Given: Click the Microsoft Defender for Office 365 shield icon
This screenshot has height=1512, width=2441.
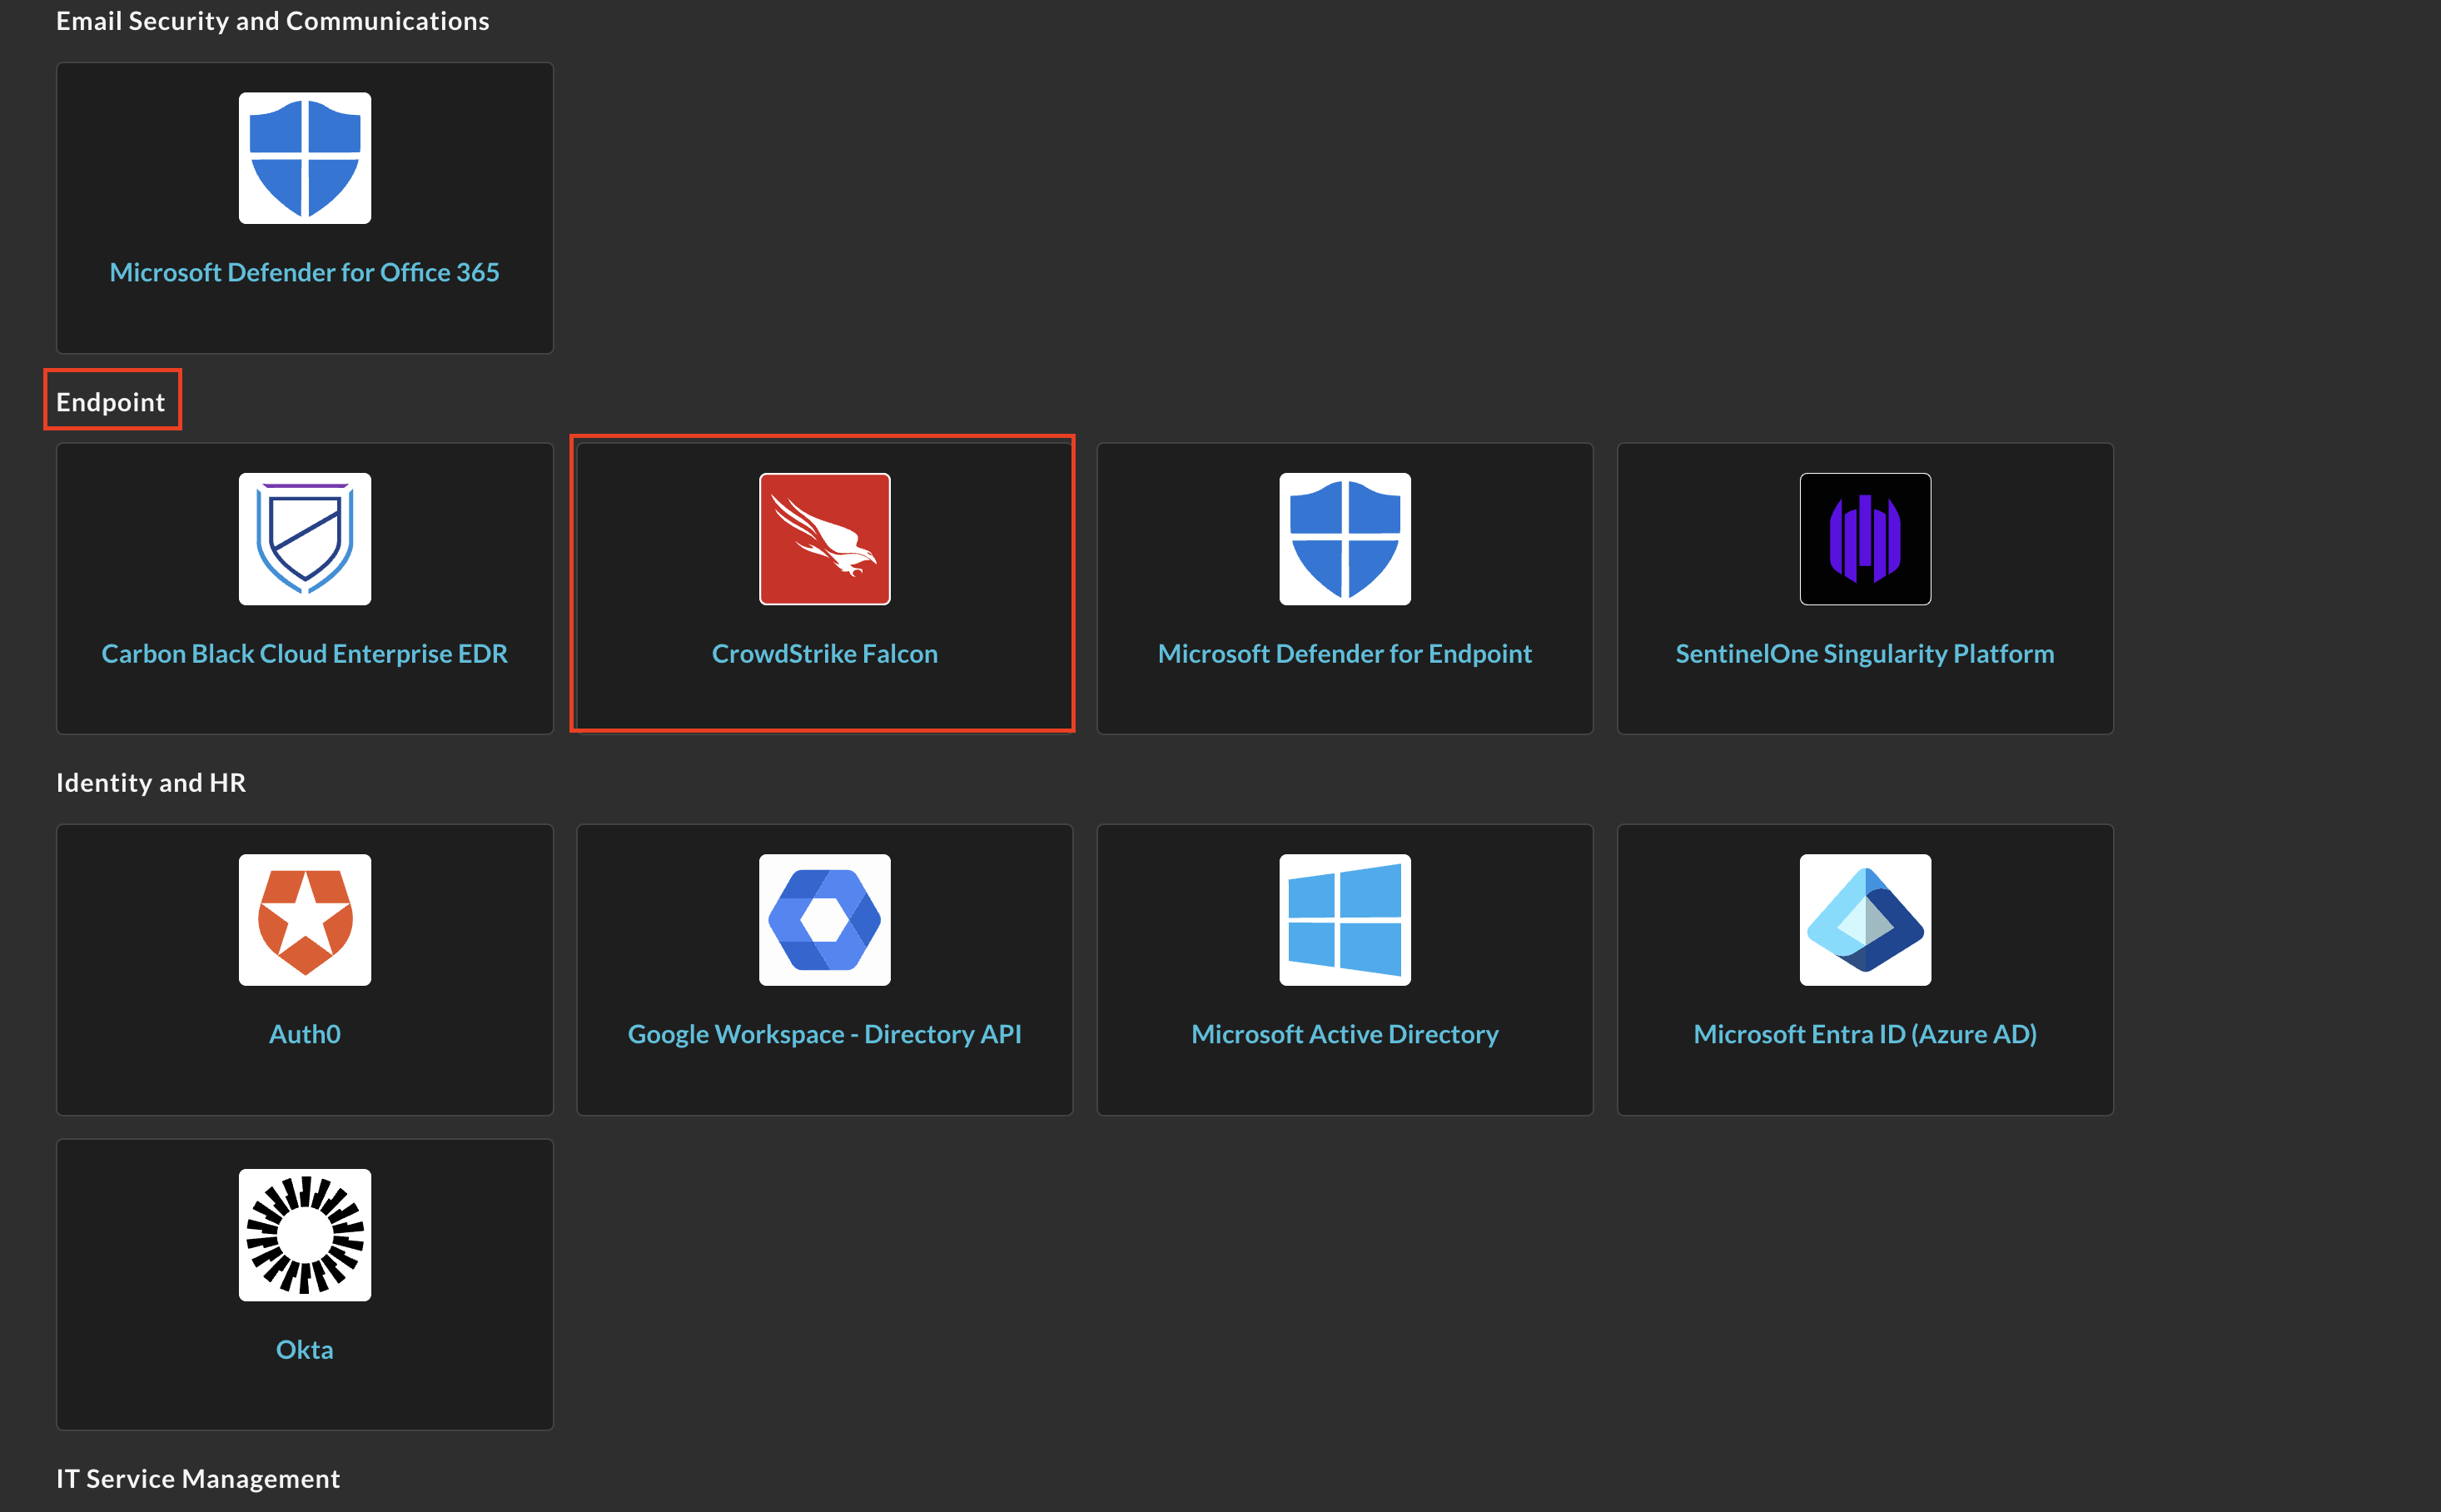Looking at the screenshot, I should coord(305,158).
